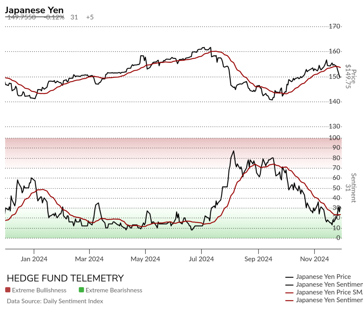Viewport: 363px width, 311px height.
Task: Click the "HEDGE FUND TELEMETRY" branding text
Action: [x=65, y=278]
